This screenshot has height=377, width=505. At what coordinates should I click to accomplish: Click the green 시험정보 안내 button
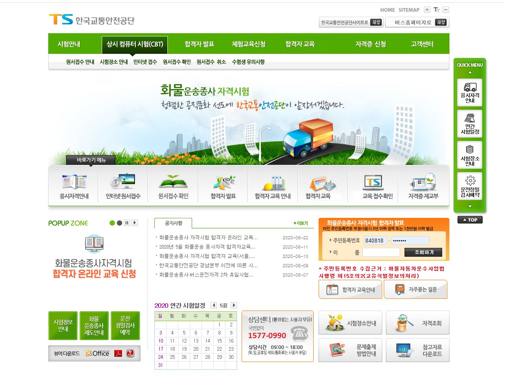[x=63, y=326]
